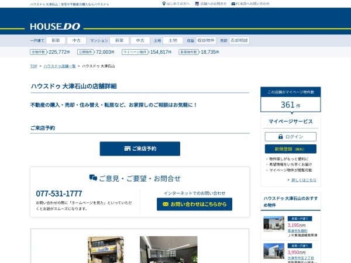Open the 大津市中庄2丁目 property link
The image size is (351, 263).
tap(301, 258)
